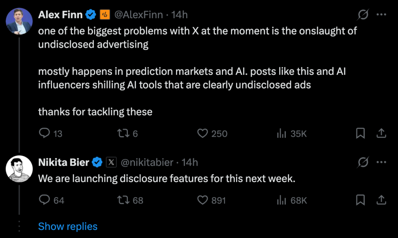398x238 pixels.
Task: Expand thread with Show replies
Action: 68,226
